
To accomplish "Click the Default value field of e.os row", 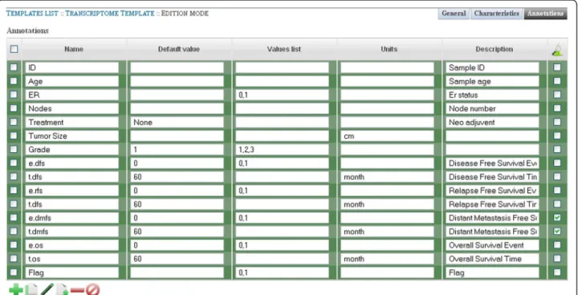I will pyautogui.click(x=177, y=245).
